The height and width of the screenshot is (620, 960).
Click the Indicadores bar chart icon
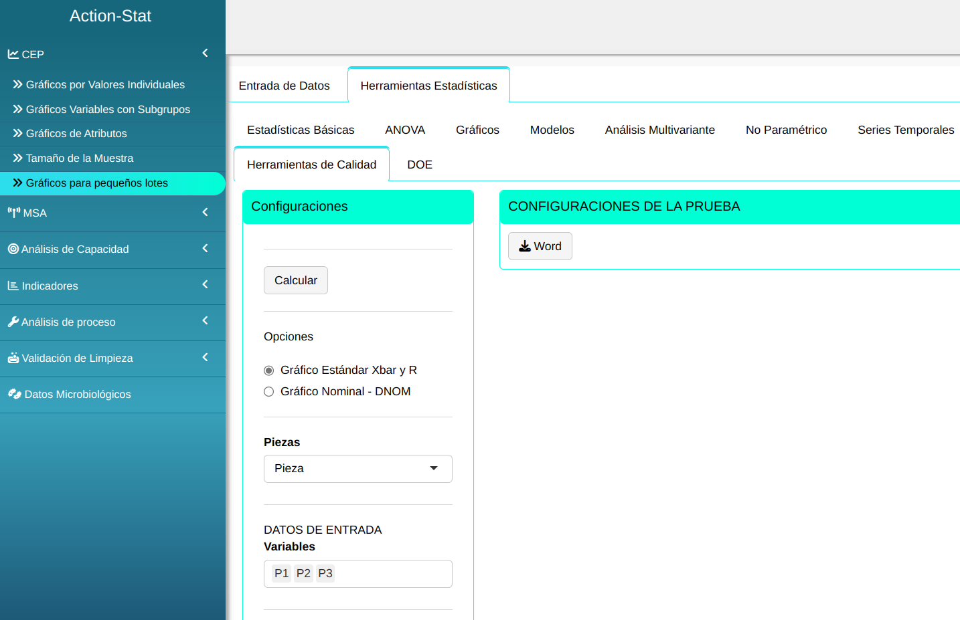[13, 286]
